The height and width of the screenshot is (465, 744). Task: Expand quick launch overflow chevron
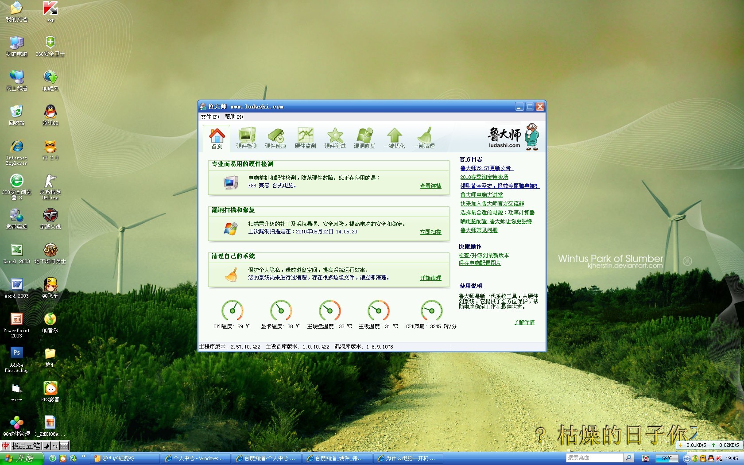84,457
